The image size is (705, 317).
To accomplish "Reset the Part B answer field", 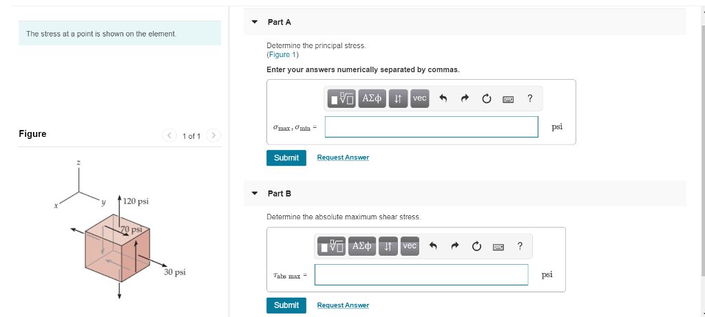I will pyautogui.click(x=476, y=246).
